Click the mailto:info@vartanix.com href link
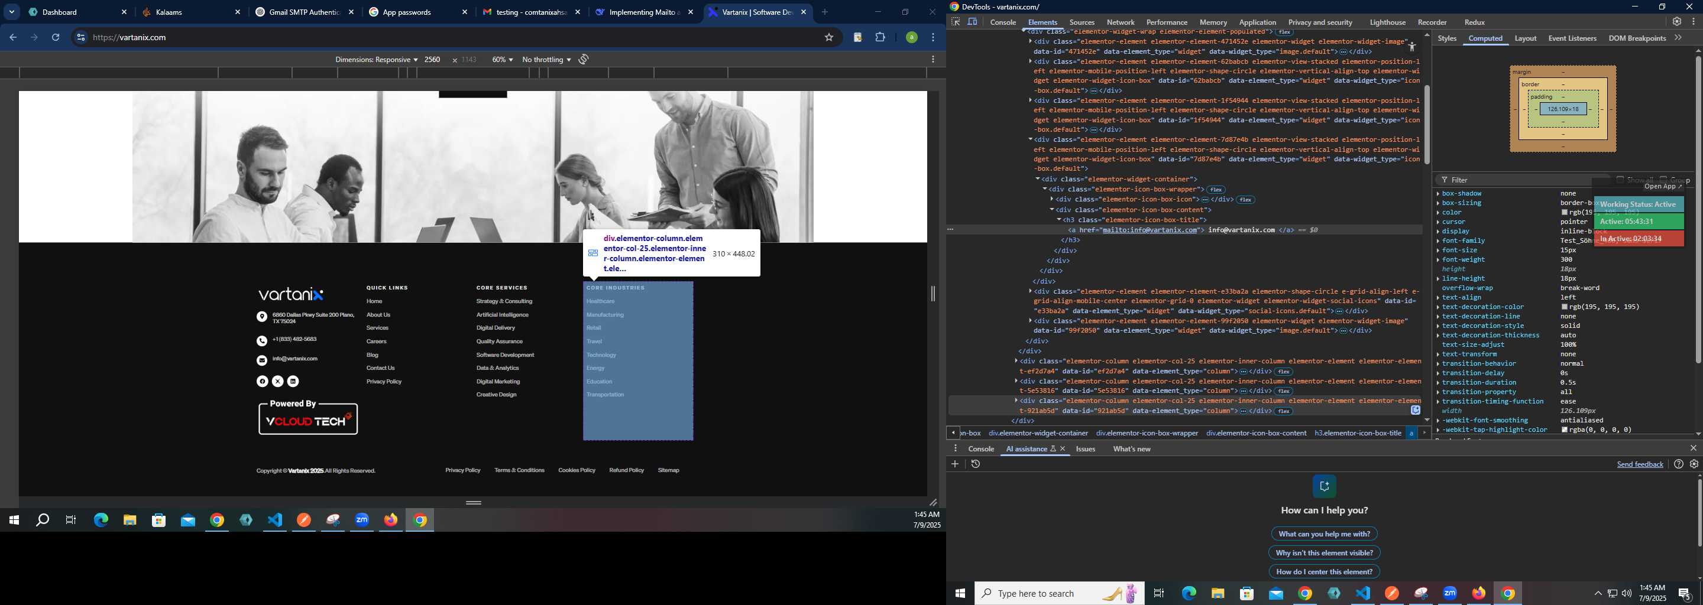 click(1150, 230)
